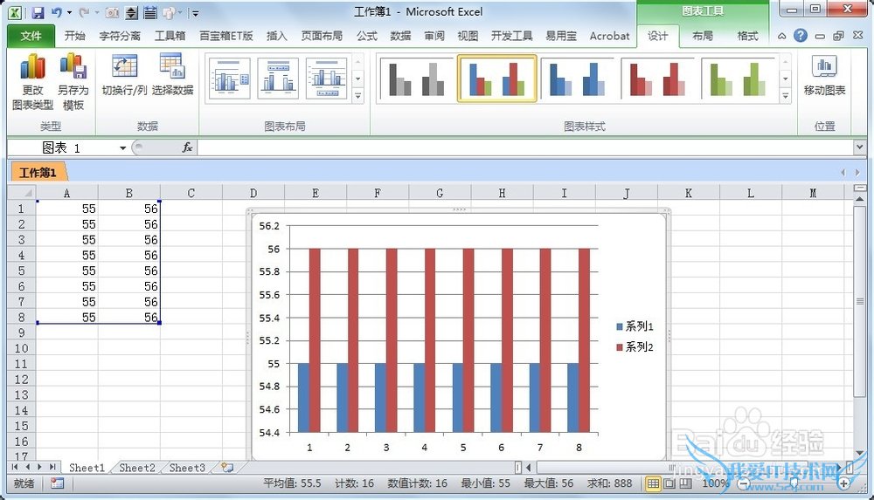Image resolution: width=874 pixels, height=500 pixels.
Task: Open the 视图 (View) tab
Action: 468,36
